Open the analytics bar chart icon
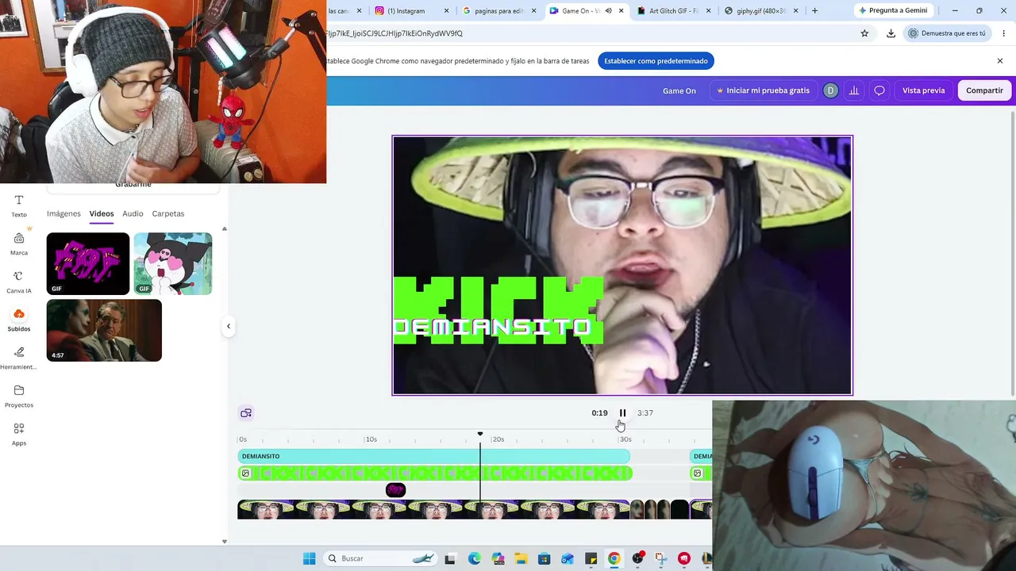 [854, 90]
